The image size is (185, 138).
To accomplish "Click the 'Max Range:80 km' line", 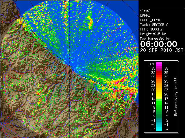I will coord(155,39).
